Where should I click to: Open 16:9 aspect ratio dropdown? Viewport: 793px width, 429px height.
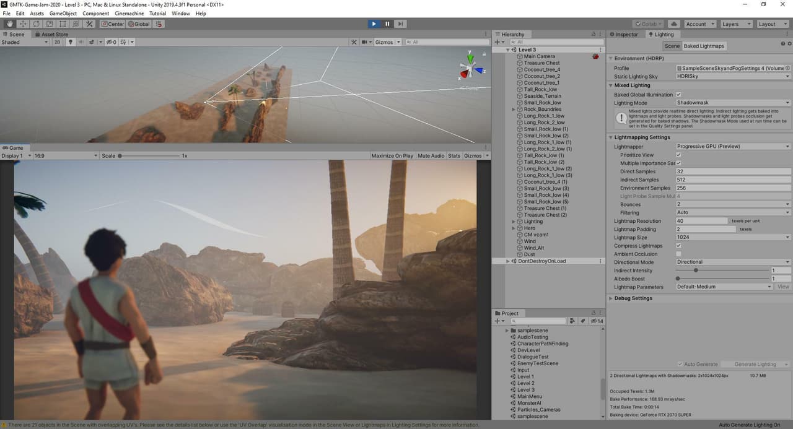point(66,155)
